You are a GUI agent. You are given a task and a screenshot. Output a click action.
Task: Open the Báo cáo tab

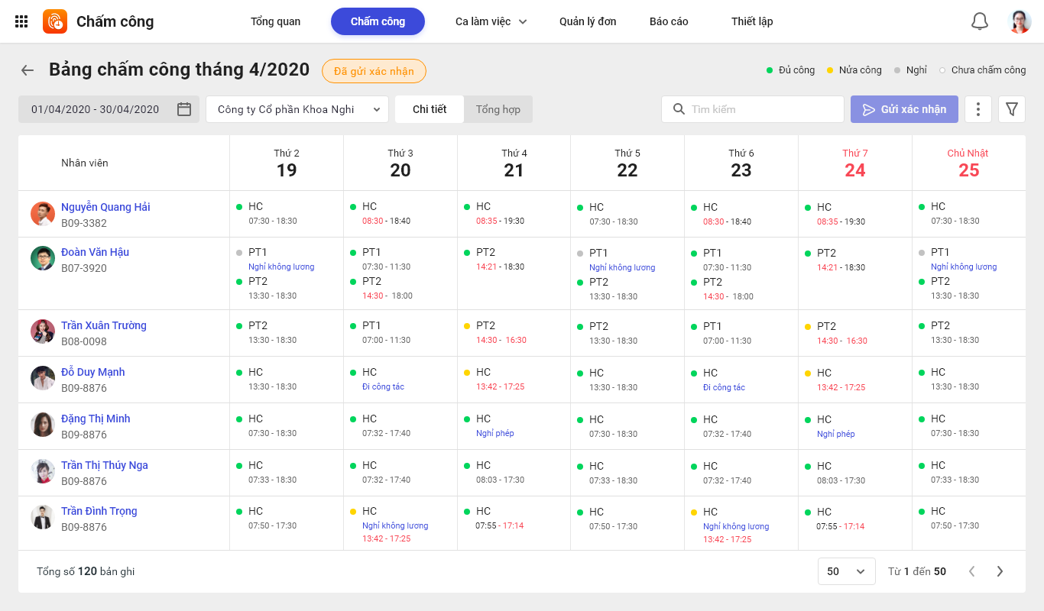(669, 21)
